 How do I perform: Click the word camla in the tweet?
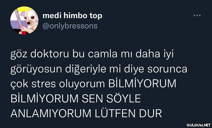103,54
